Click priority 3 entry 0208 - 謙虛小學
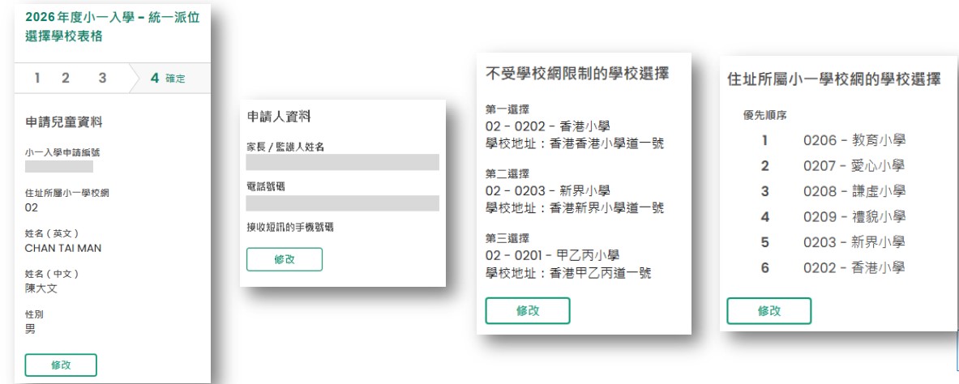 854,191
